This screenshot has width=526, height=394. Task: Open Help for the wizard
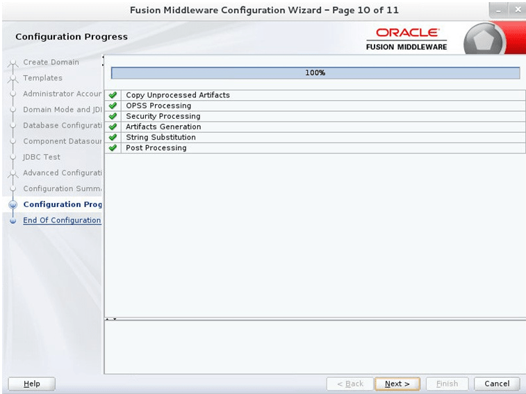tap(32, 384)
